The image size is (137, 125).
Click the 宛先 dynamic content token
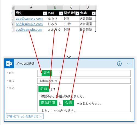tap(47, 73)
